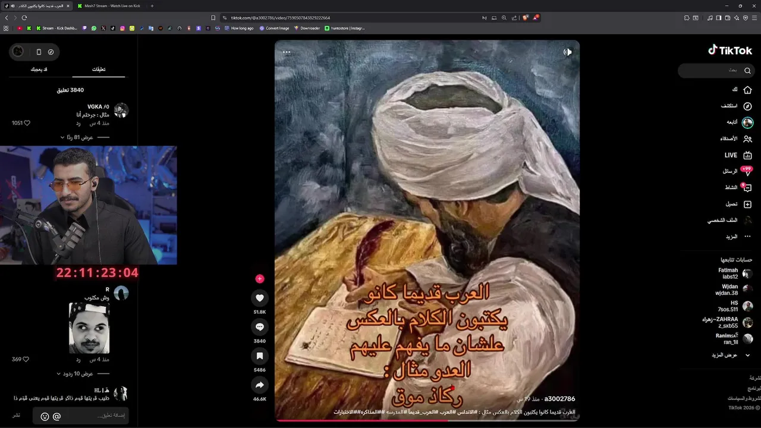Open 'Downloader' bookmark
The height and width of the screenshot is (428, 761).
(x=307, y=28)
